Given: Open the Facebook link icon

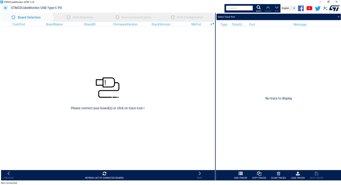Looking at the screenshot, I should tap(301, 8).
